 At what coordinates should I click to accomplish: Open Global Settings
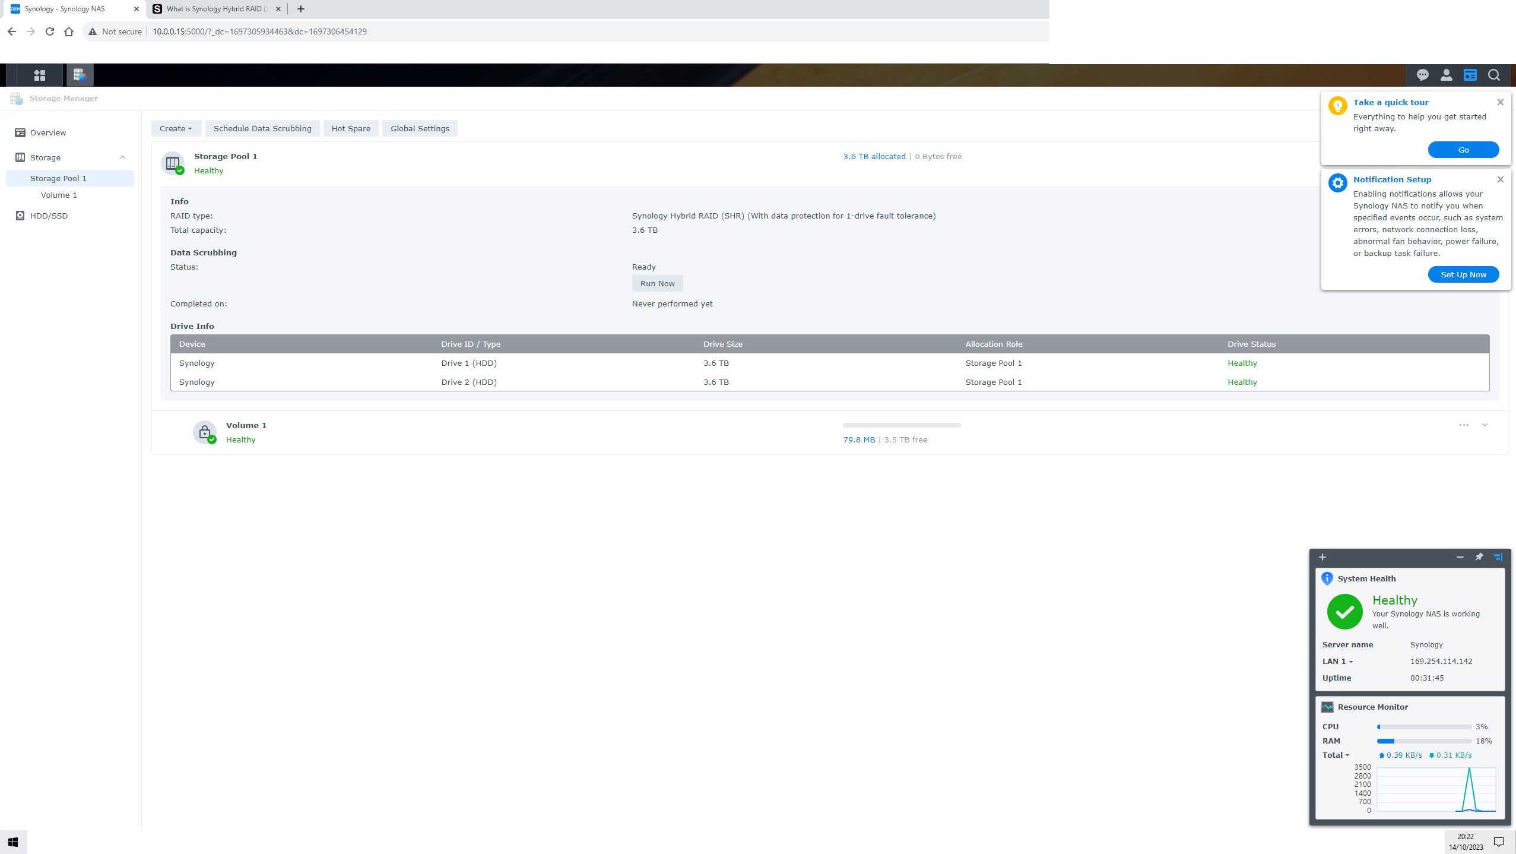[x=420, y=128]
